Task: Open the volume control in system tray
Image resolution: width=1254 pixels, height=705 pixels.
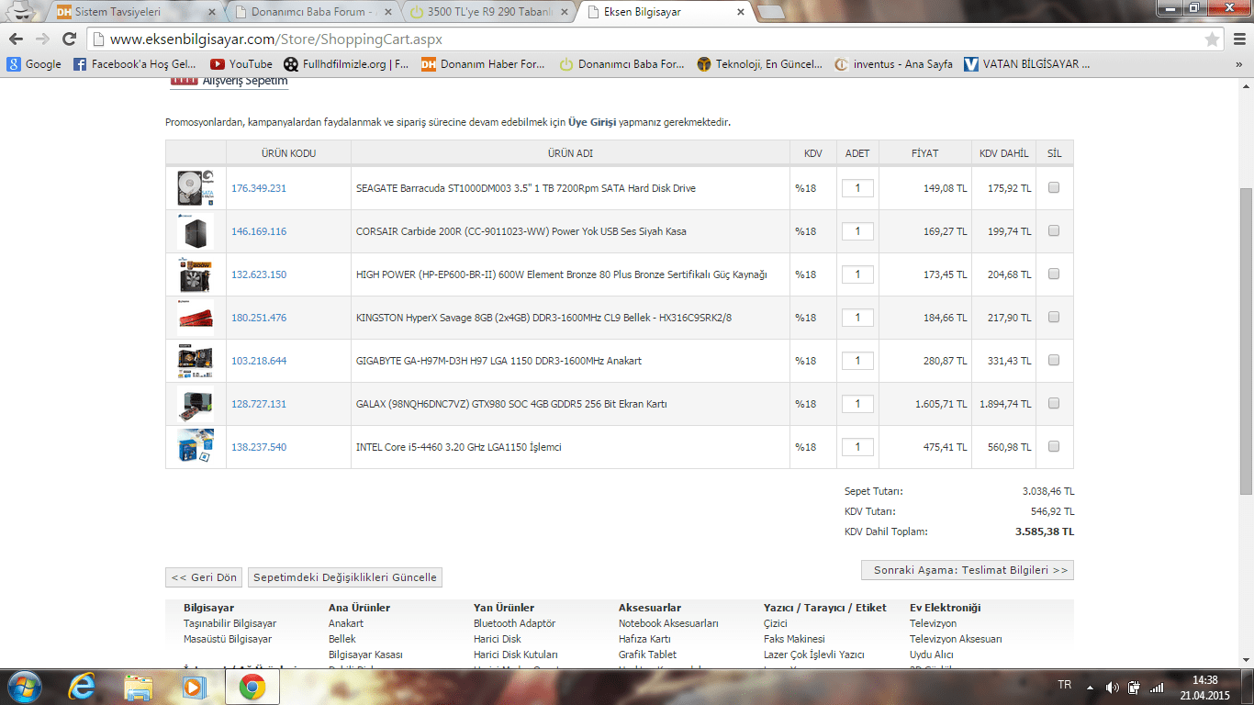Action: pos(1113,687)
